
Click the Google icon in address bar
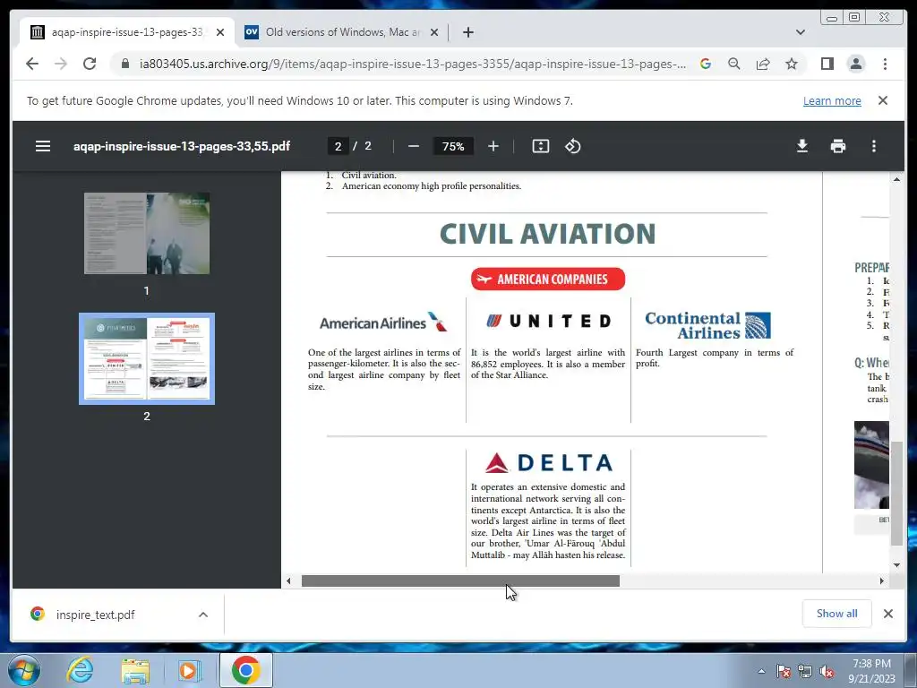(x=706, y=64)
